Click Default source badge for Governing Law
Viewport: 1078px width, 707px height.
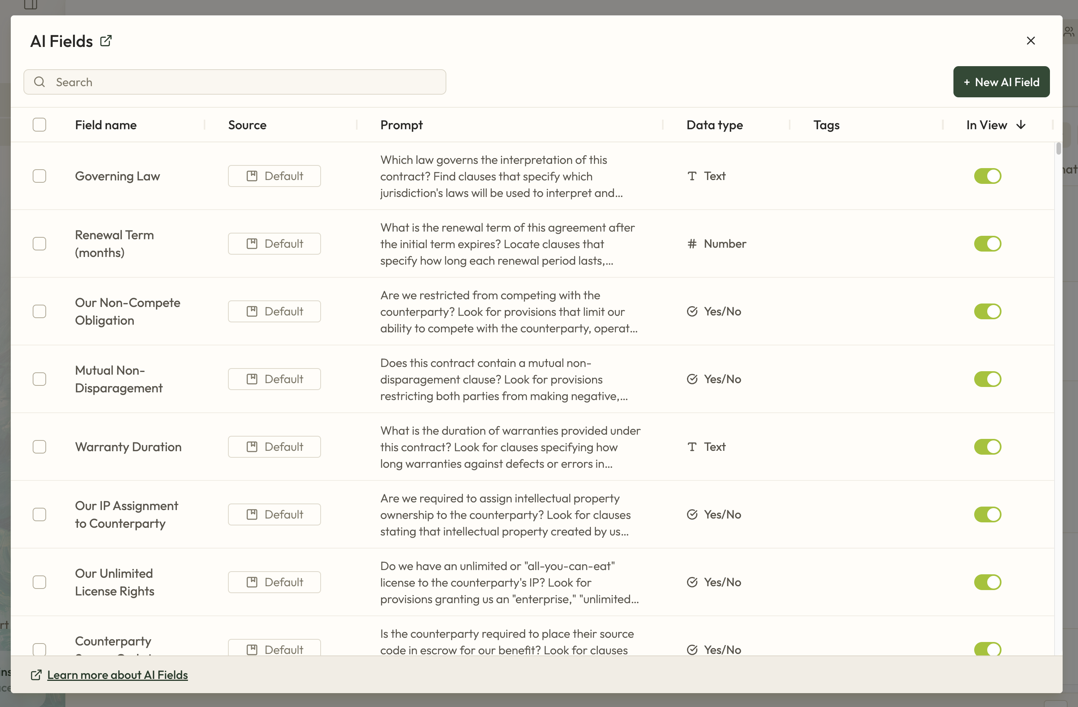[x=274, y=176]
